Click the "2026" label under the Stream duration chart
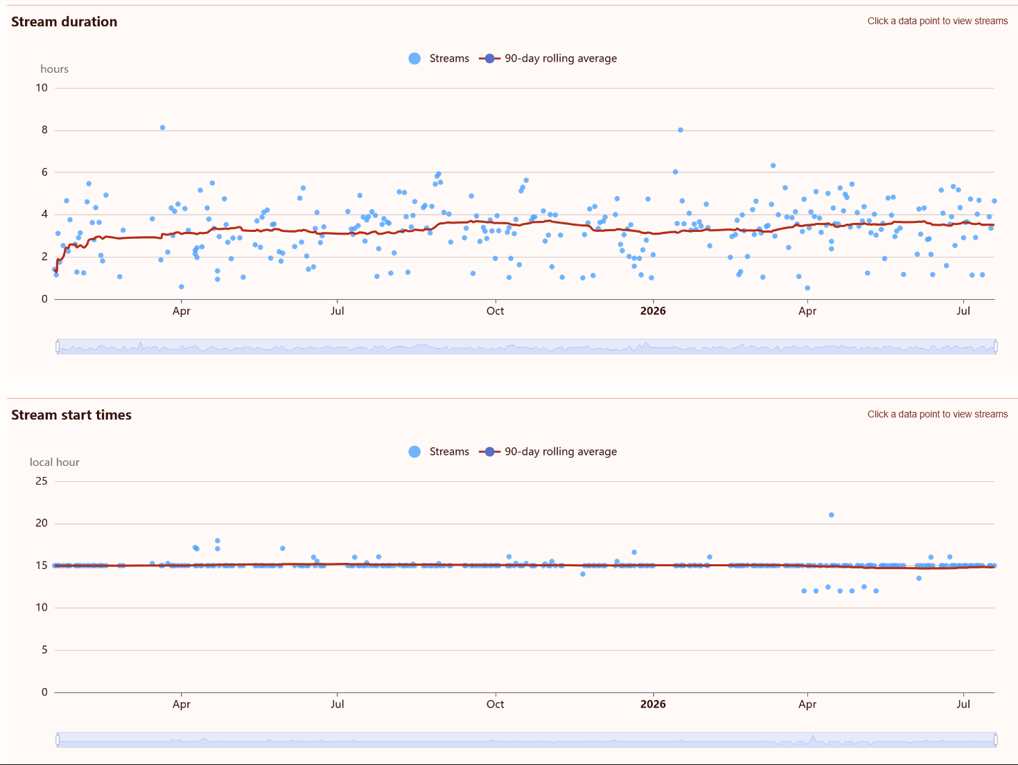 (653, 311)
